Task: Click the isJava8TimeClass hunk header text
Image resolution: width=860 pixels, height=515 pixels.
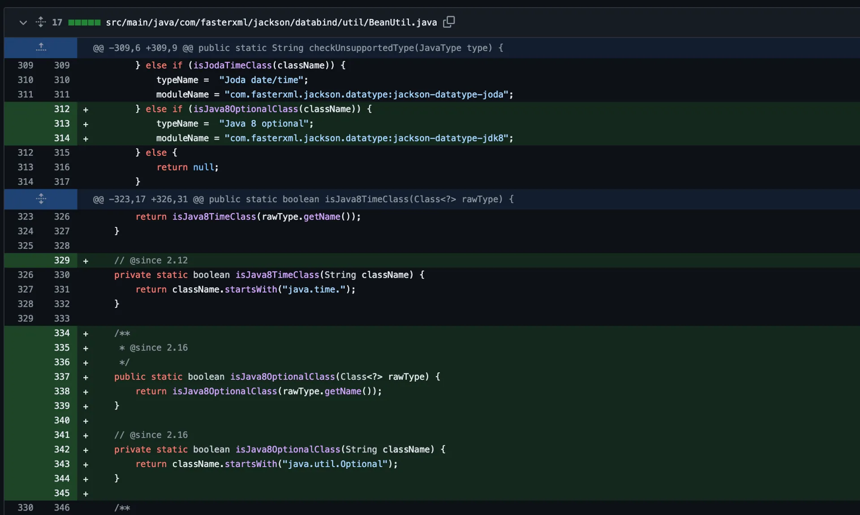Action: pos(303,199)
